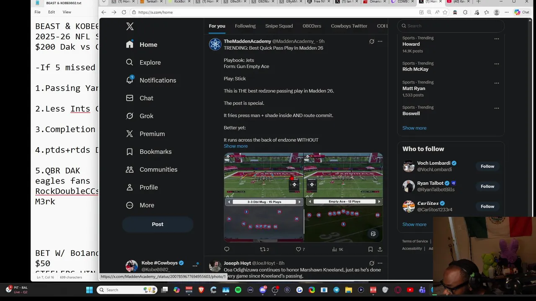Favorite this page with star icon
Screen dimensions: 536x301
click(x=445, y=12)
